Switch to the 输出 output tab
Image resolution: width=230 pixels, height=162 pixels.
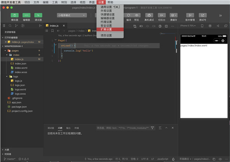tap(68, 128)
